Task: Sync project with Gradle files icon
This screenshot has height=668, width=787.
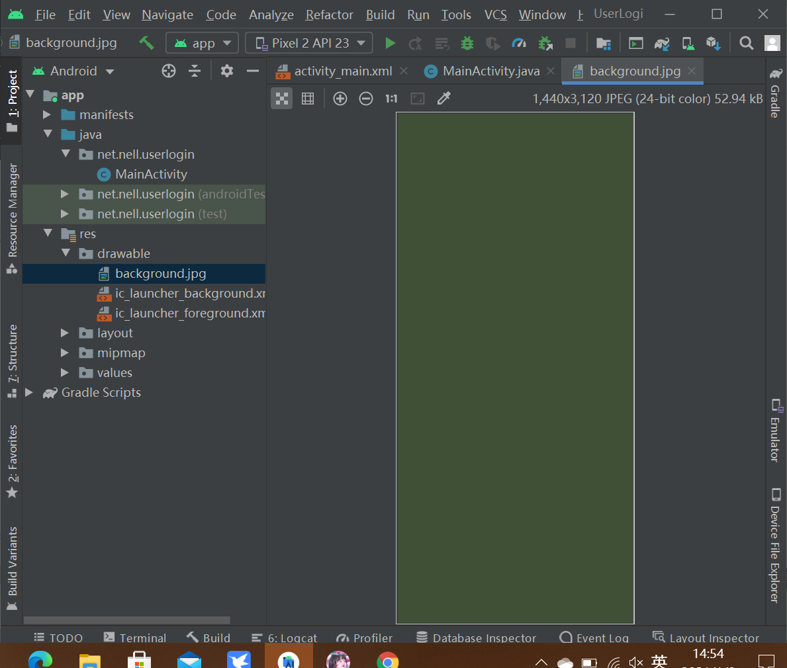Action: [x=662, y=44]
